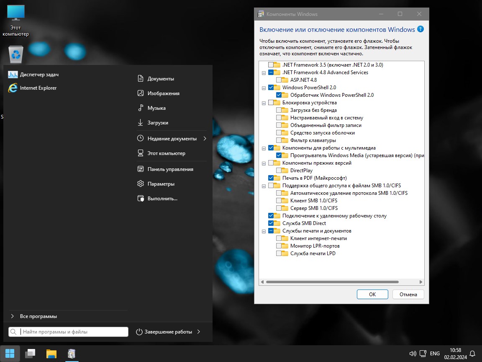482x362 pixels.
Task: Click the help question mark icon
Action: (x=420, y=29)
